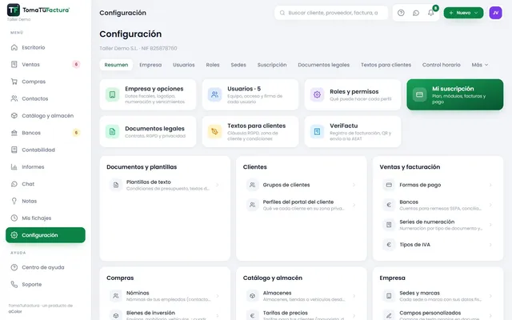
Task: Go to Contactos in sidebar
Action: [46, 98]
